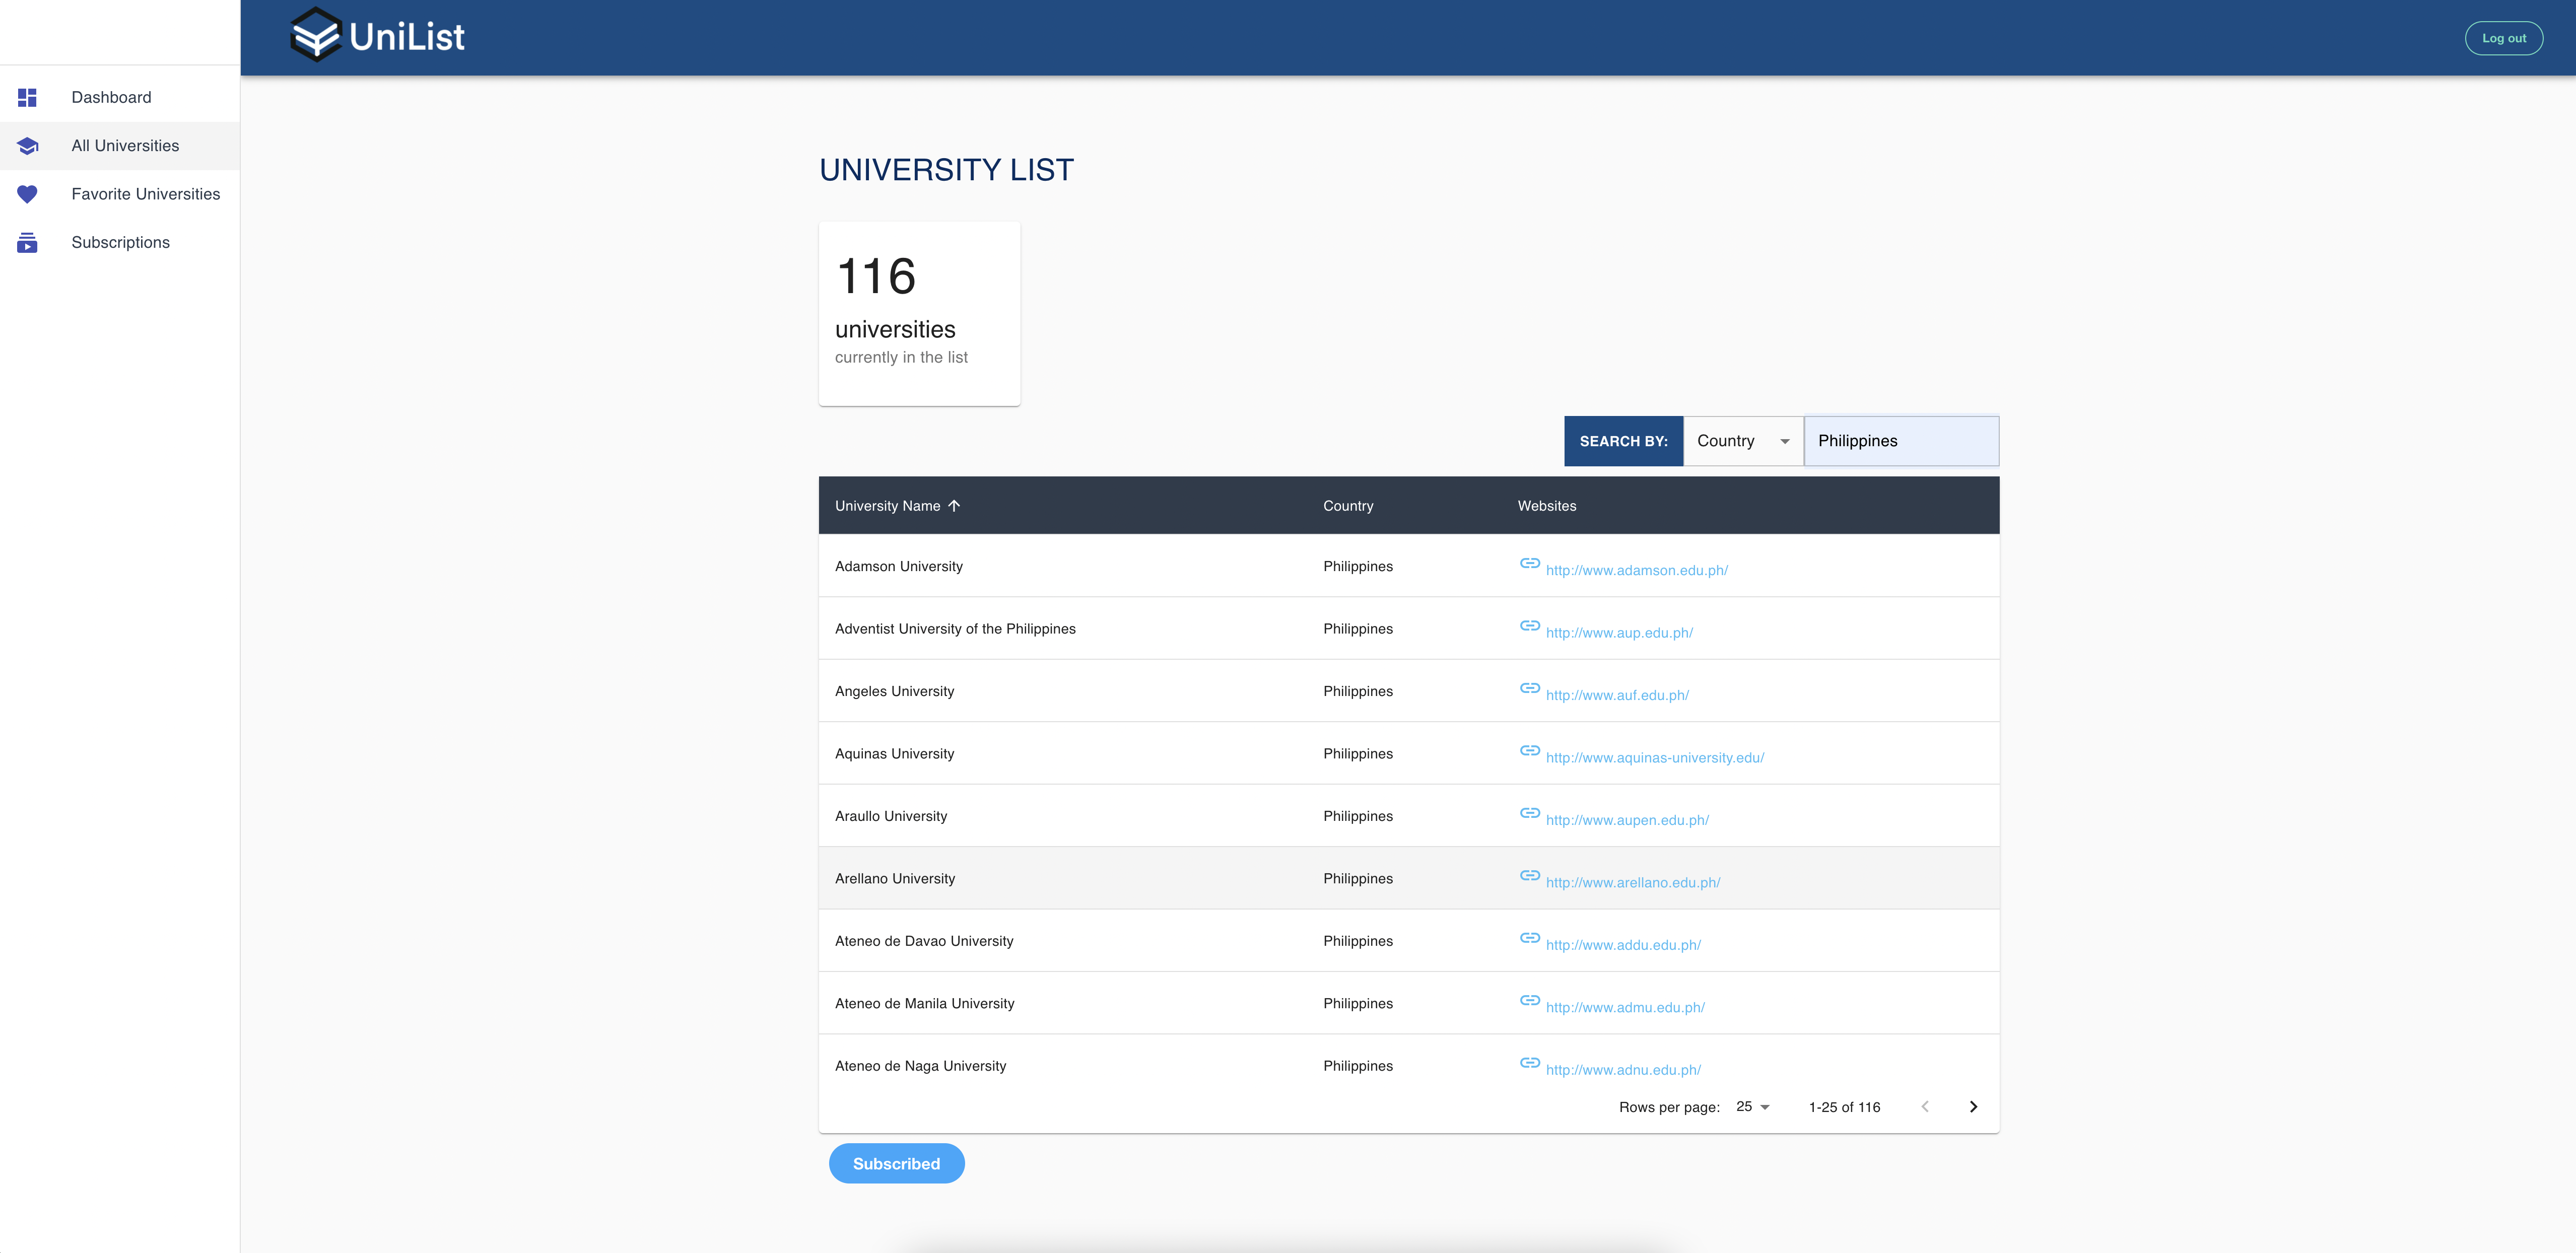Screen dimensions: 2576x1253
Task: Click the link icon for Adamson University
Action: pos(1529,563)
